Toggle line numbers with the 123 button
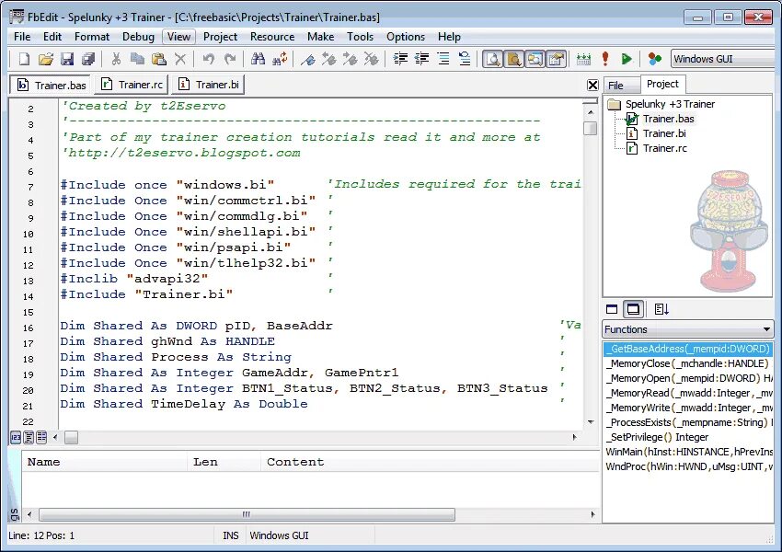The width and height of the screenshot is (782, 552). pos(16,438)
